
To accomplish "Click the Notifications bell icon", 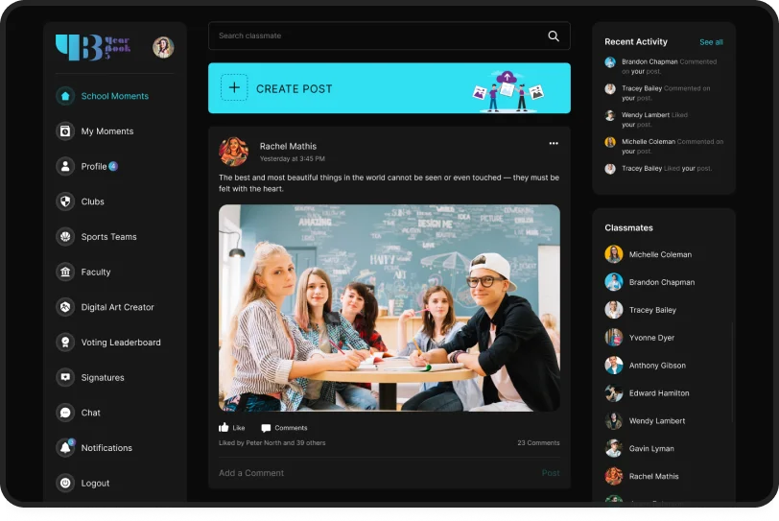I will click(x=65, y=448).
